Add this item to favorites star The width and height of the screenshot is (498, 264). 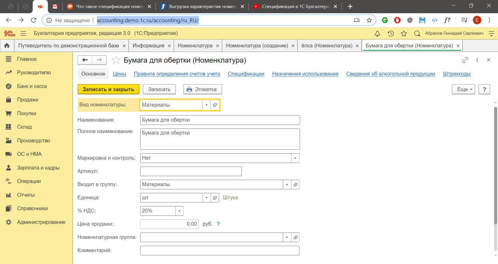(116, 60)
